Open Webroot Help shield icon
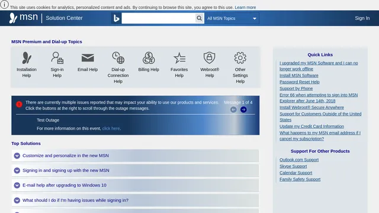This screenshot has height=213, width=379. [x=209, y=58]
